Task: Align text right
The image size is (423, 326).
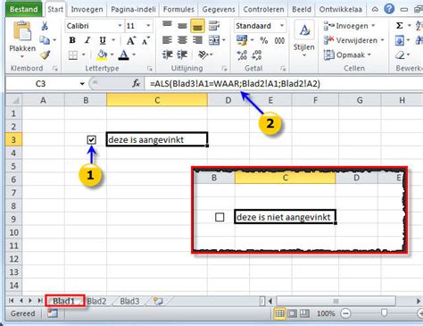Action: tap(197, 40)
